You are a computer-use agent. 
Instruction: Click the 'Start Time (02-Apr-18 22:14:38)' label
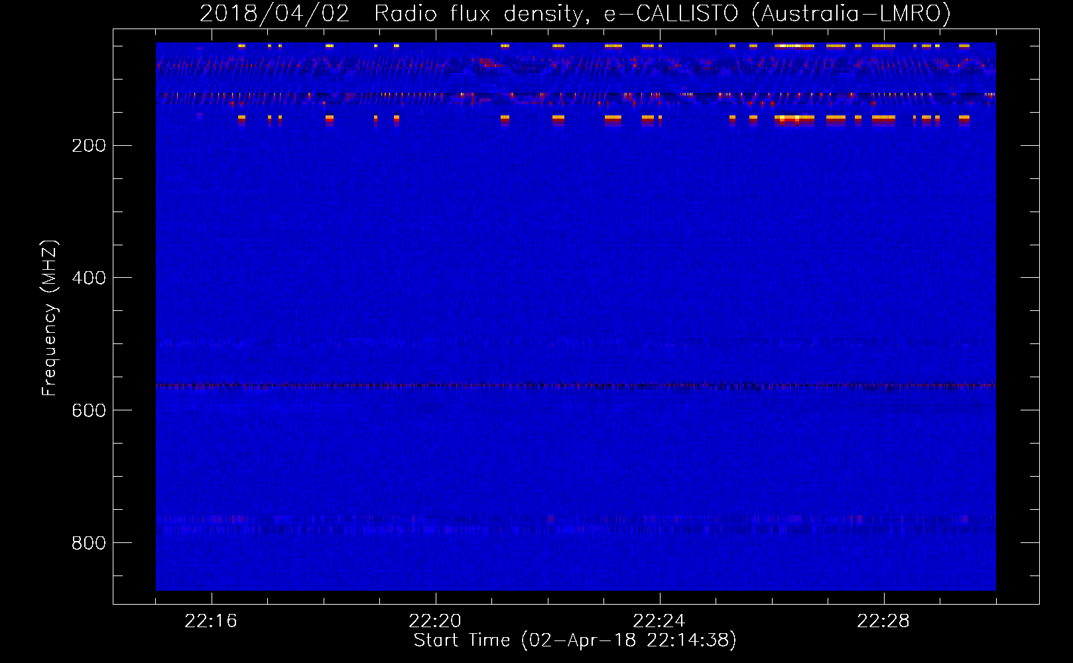point(575,640)
